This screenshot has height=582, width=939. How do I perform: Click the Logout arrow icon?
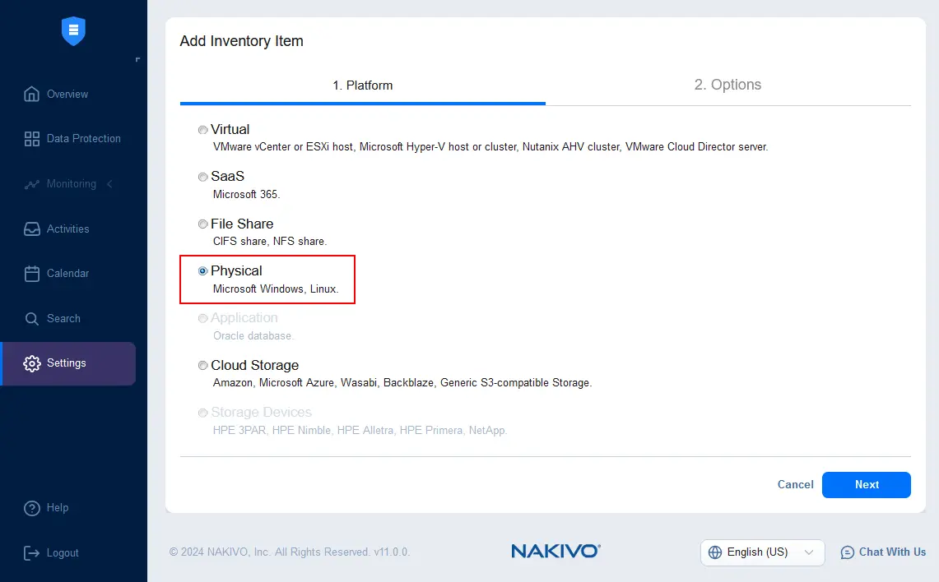(x=32, y=553)
